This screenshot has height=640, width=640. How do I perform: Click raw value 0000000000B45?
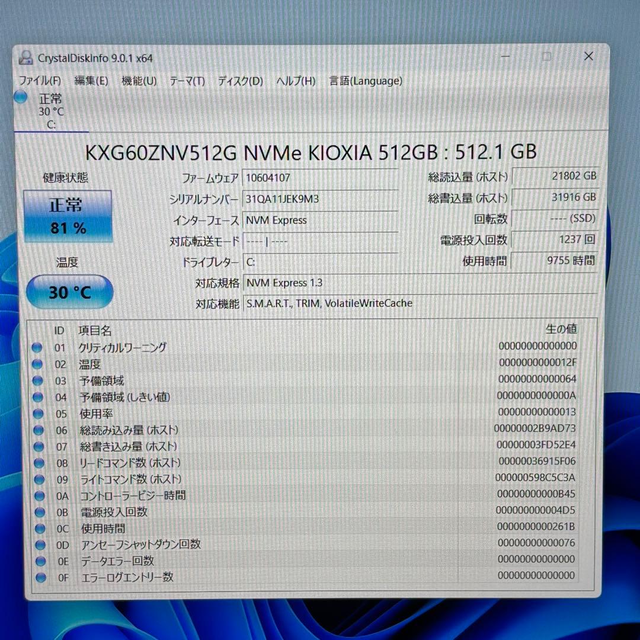(x=536, y=494)
